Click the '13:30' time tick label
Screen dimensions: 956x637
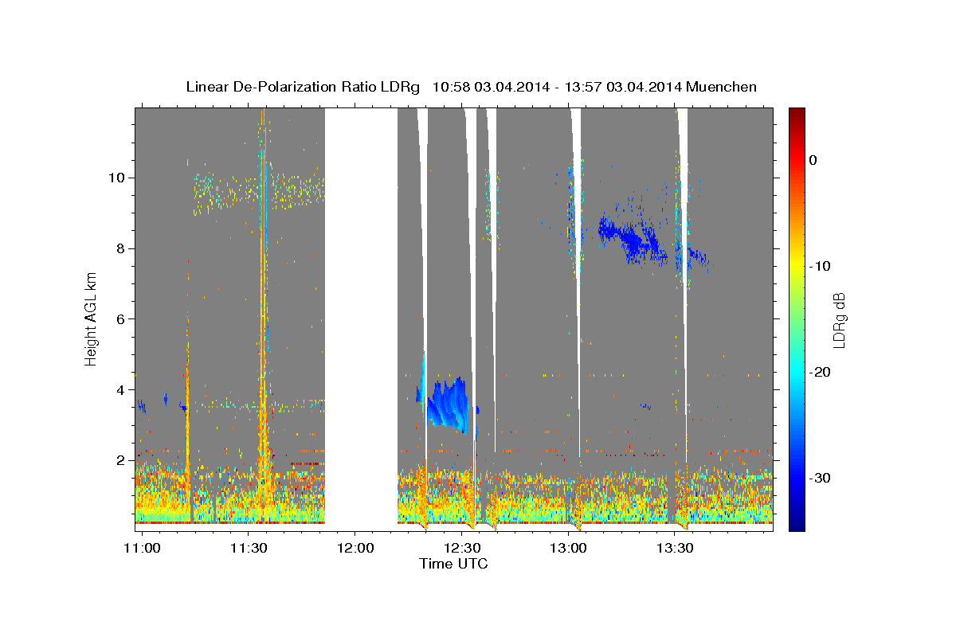(675, 549)
